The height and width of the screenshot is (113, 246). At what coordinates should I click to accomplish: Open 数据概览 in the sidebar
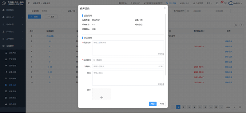13,10
